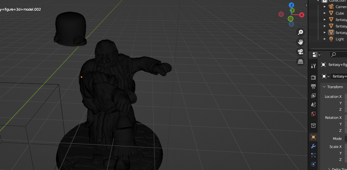The width and height of the screenshot is (347, 170).
Task: Open the Scene properties tab
Action: (x=313, y=104)
